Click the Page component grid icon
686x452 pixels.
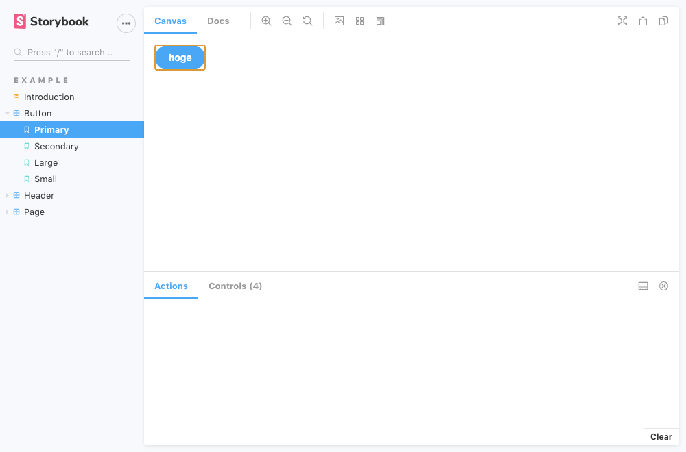click(16, 212)
